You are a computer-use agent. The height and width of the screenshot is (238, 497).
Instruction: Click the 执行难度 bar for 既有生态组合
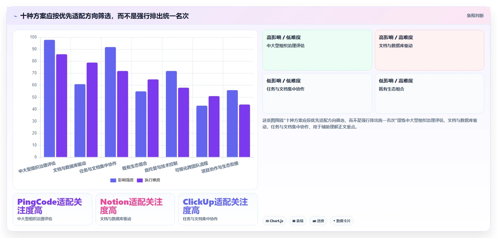coord(153,118)
